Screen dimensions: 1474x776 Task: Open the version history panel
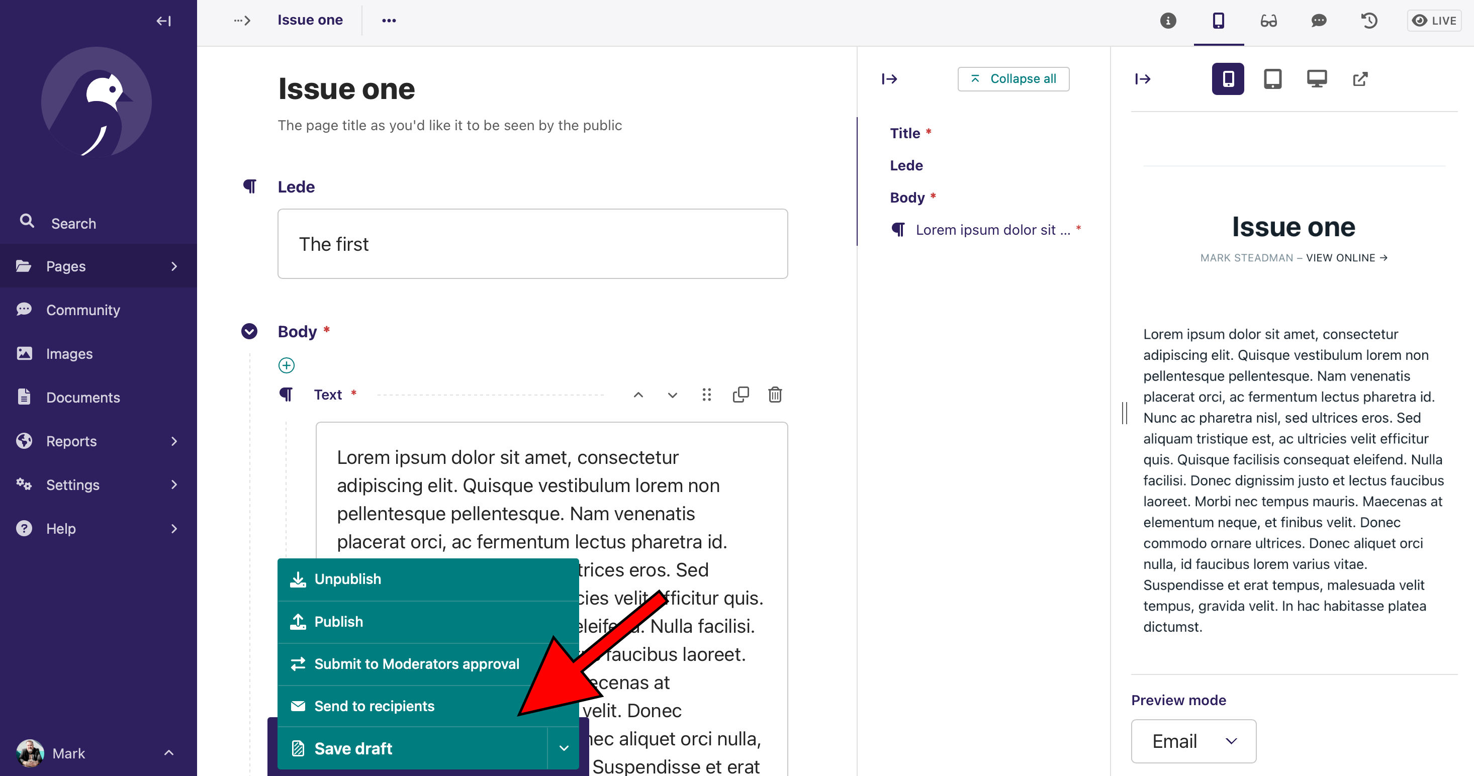tap(1369, 21)
